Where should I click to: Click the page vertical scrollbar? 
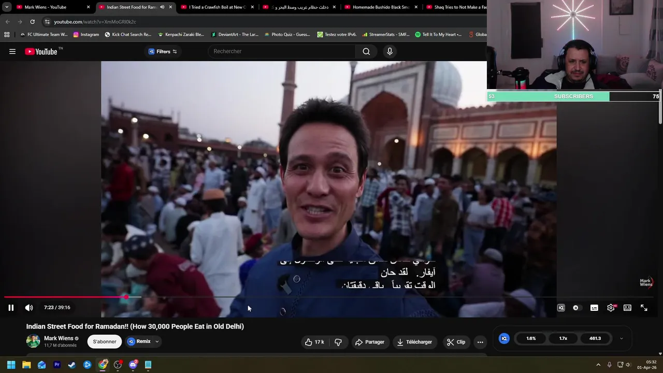[660, 106]
